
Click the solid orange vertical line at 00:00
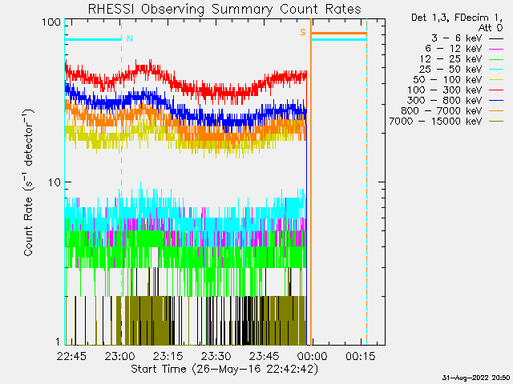[x=310, y=182]
